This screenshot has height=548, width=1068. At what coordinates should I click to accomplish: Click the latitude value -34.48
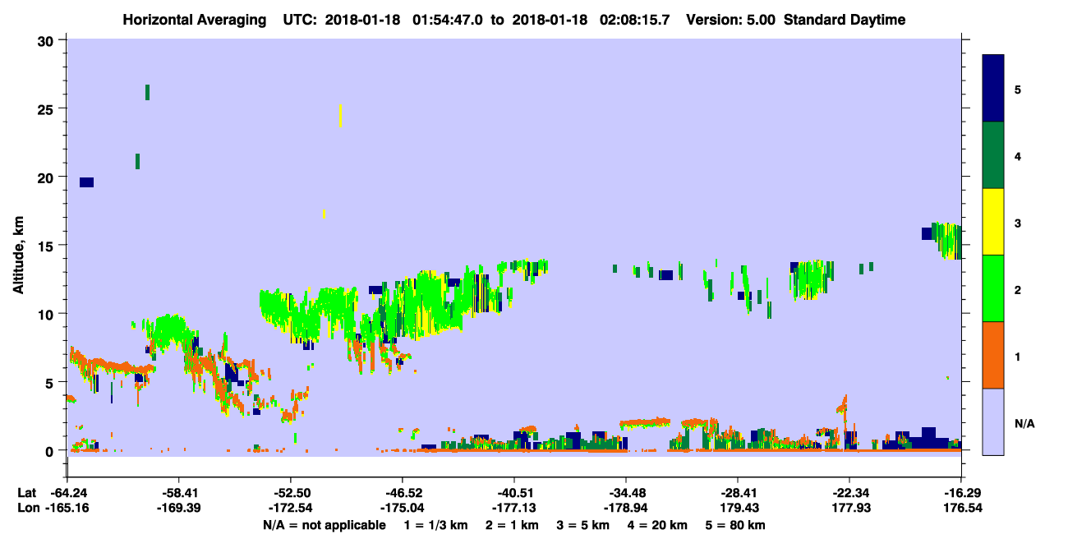click(626, 493)
